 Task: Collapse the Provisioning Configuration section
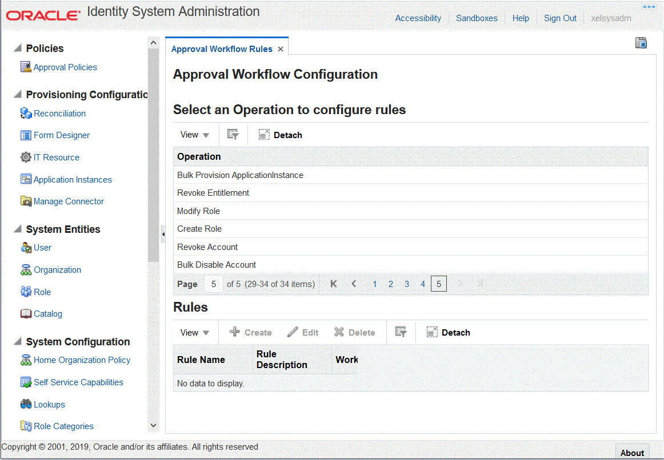point(17,94)
